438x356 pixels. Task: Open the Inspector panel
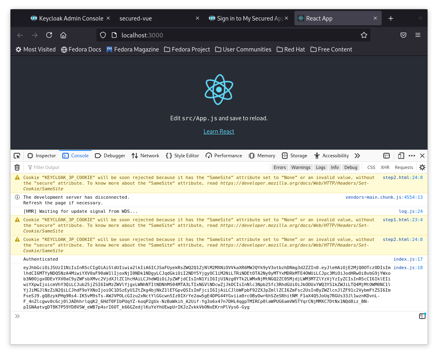tap(41, 156)
